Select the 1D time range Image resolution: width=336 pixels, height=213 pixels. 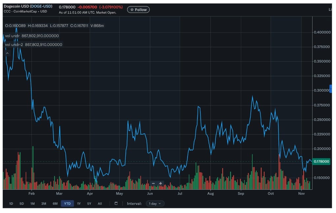[x=11, y=203]
